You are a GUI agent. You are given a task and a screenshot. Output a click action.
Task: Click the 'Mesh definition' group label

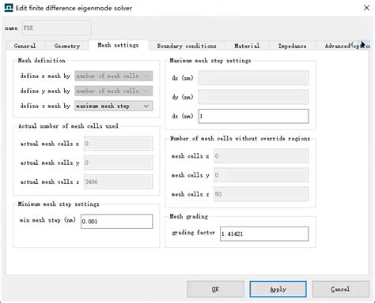point(41,61)
